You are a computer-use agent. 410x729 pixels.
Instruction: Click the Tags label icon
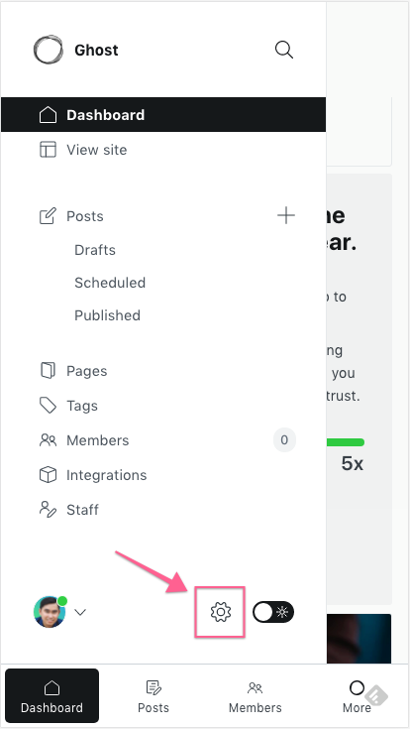(48, 406)
